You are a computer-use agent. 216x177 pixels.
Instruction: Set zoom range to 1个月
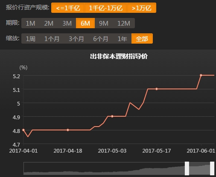[52, 38]
